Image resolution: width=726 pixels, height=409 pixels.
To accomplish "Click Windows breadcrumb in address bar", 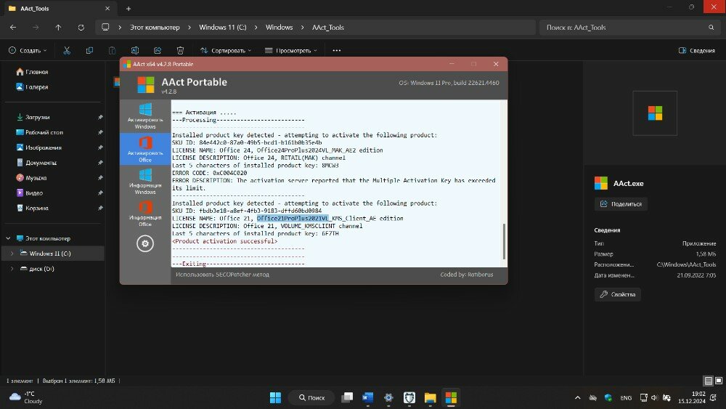I will [280, 28].
